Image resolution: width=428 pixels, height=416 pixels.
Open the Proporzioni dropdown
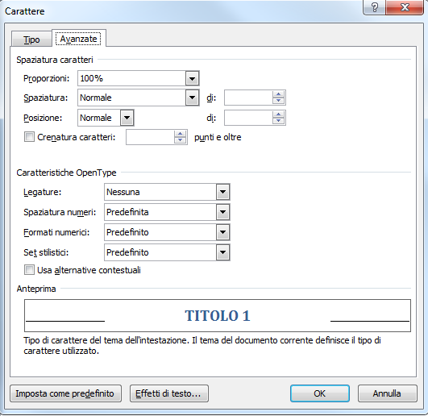click(192, 79)
